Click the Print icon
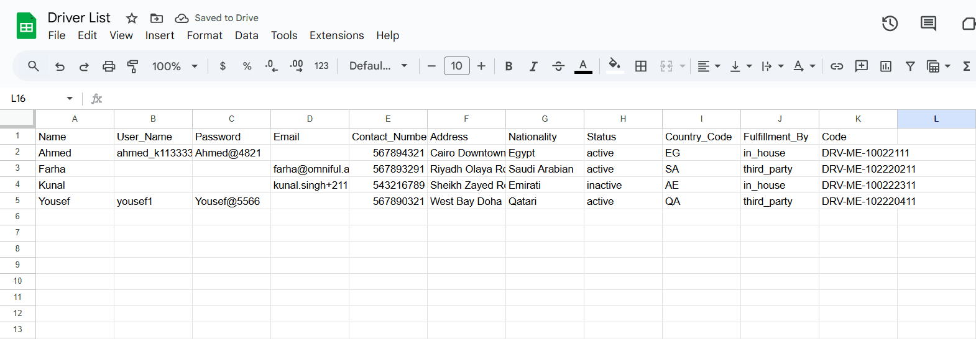Image resolution: width=976 pixels, height=339 pixels. (109, 66)
